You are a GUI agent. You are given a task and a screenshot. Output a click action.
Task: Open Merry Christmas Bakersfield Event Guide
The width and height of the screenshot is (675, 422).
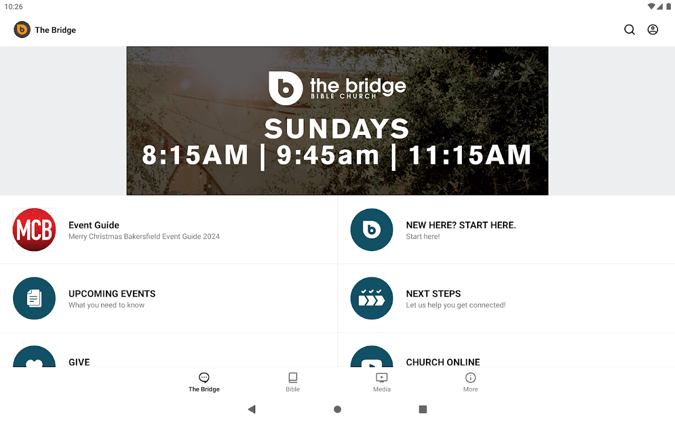click(x=144, y=231)
